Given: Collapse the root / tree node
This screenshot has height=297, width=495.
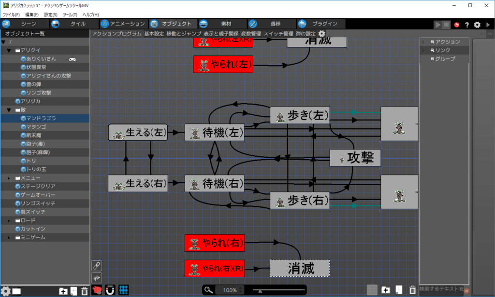Looking at the screenshot, I should [3, 42].
